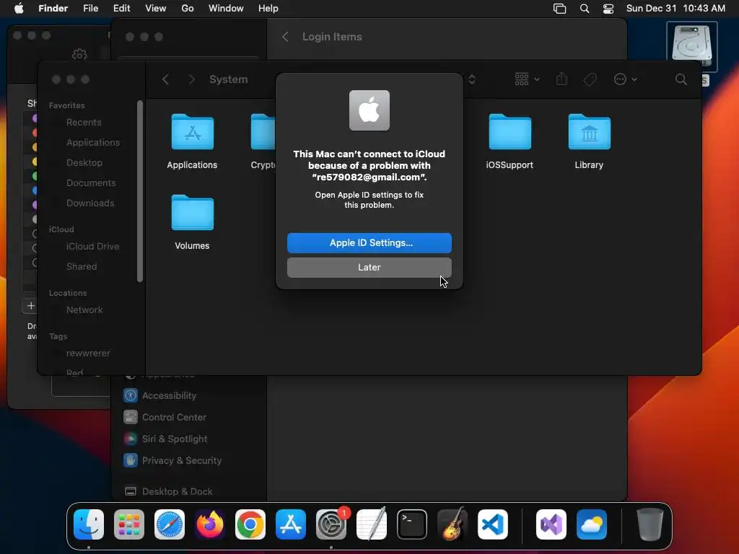Go back from Login Items in Settings
The height and width of the screenshot is (554, 739).
click(285, 37)
